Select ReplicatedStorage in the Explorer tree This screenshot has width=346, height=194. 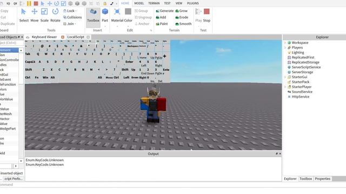coord(303,63)
